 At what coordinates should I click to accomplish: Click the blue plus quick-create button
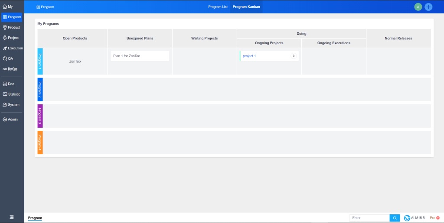click(428, 7)
